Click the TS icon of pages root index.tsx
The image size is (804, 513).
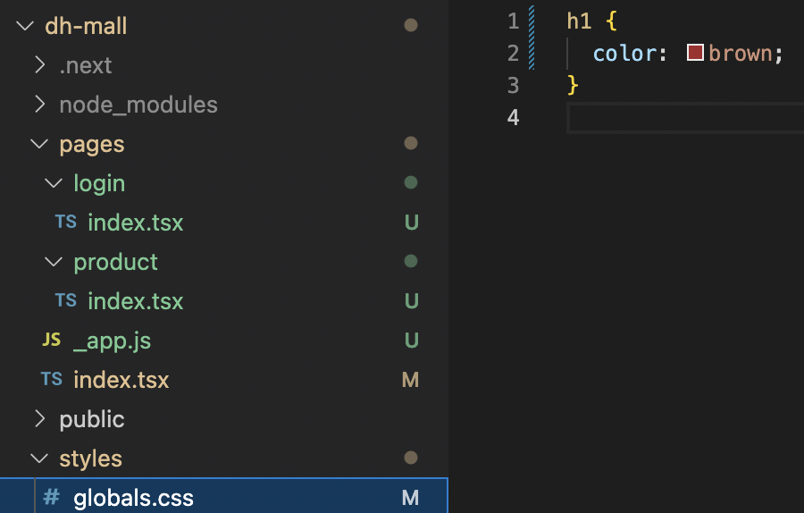[51, 379]
